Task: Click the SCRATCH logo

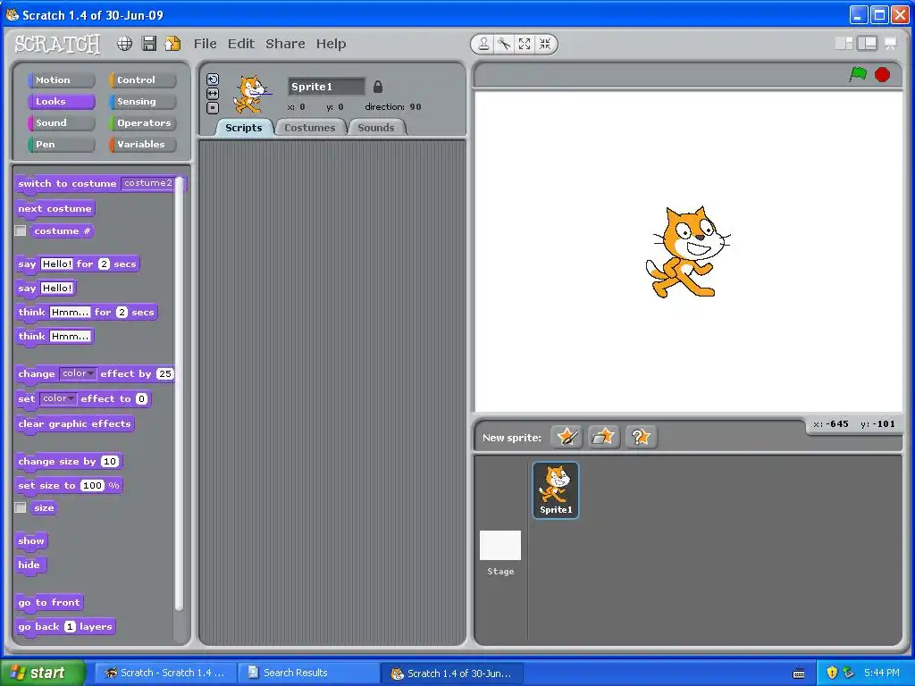Action: point(57,44)
